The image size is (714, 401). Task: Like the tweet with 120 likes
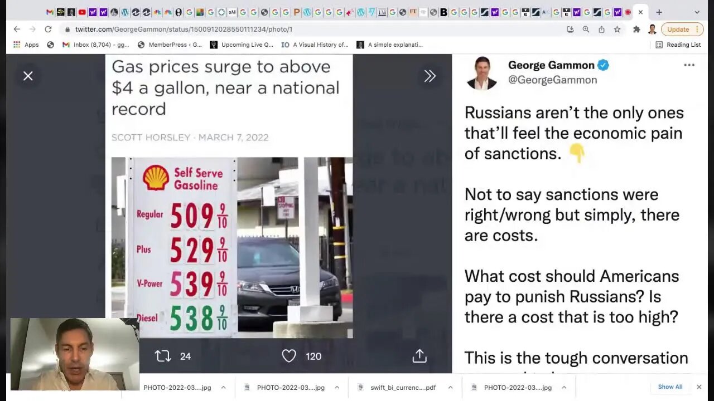click(x=289, y=356)
